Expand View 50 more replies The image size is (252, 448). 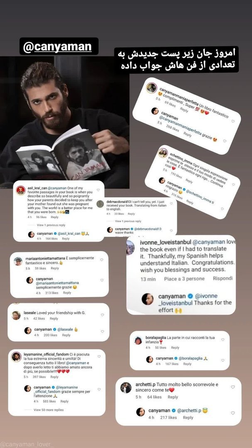point(49,410)
